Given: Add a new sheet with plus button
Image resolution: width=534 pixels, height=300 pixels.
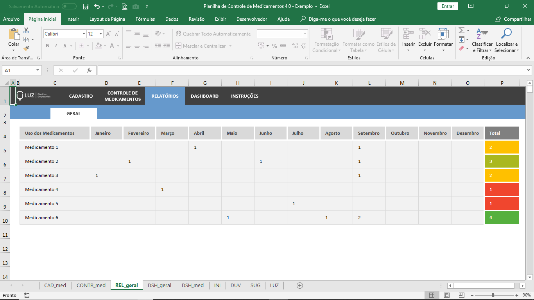Looking at the screenshot, I should [300, 286].
